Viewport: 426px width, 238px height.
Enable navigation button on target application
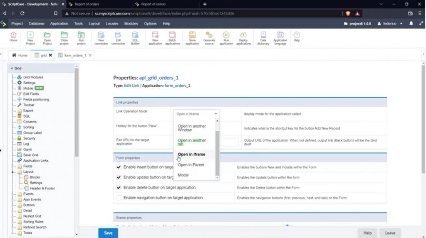pyautogui.click(x=119, y=198)
